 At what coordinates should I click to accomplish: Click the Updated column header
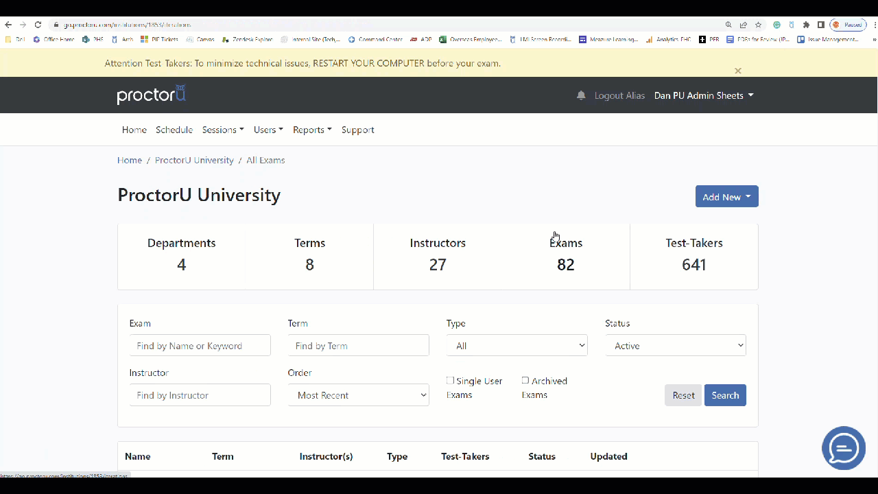(x=609, y=456)
